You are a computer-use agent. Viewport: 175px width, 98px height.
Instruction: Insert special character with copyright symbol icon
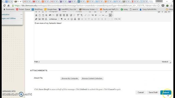(x=68, y=19)
